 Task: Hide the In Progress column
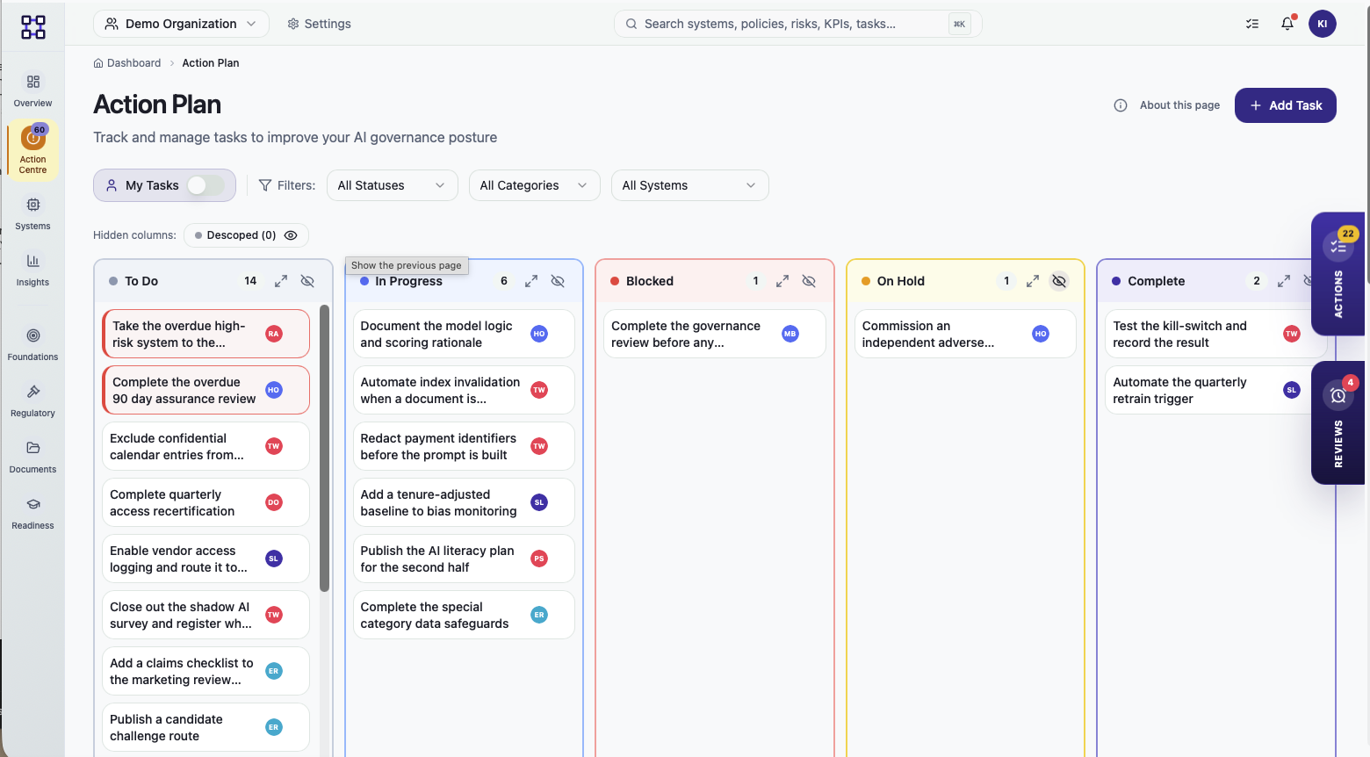pyautogui.click(x=558, y=281)
